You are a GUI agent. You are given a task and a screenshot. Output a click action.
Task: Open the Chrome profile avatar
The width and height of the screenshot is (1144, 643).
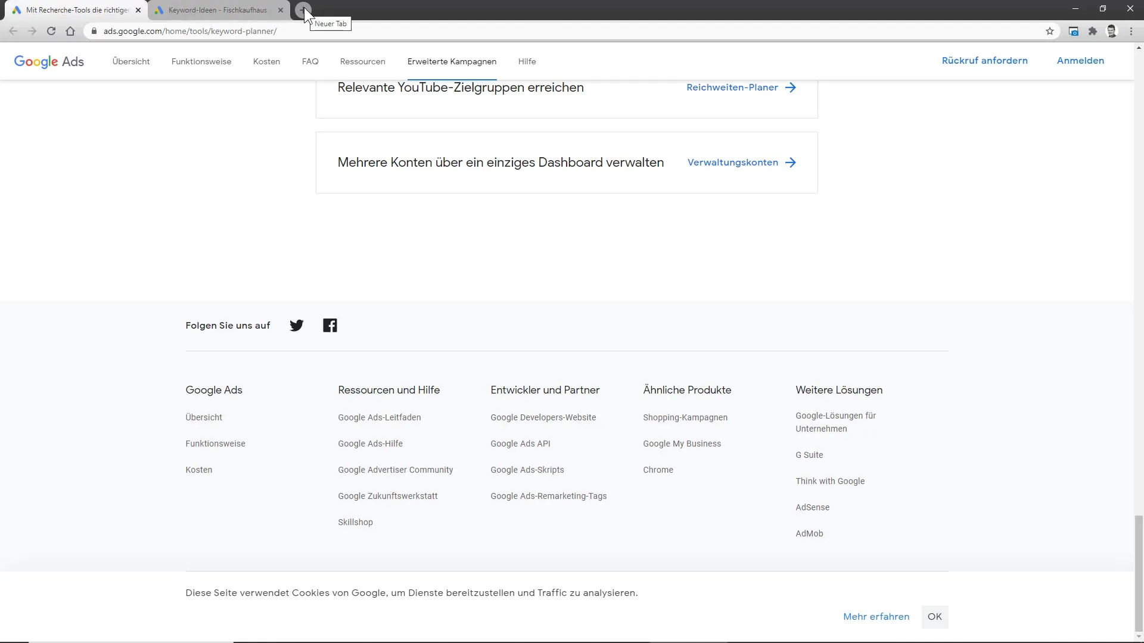(x=1112, y=31)
